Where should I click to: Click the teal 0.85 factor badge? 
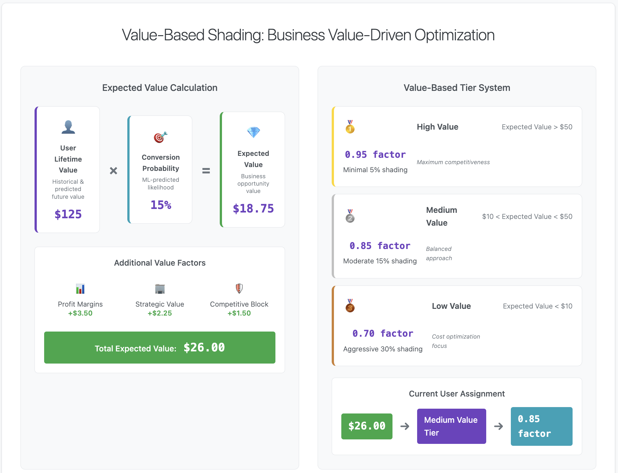click(541, 426)
